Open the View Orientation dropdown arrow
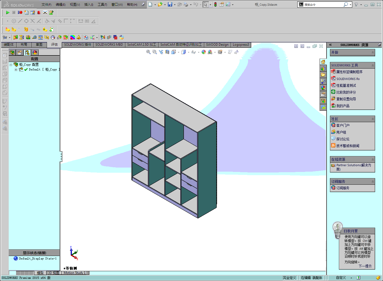Viewport: 383px width, 281px height. point(178,52)
